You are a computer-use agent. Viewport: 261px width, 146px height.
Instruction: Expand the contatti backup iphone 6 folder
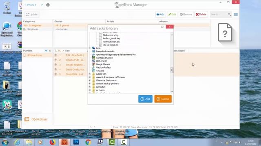(x=90, y=84)
